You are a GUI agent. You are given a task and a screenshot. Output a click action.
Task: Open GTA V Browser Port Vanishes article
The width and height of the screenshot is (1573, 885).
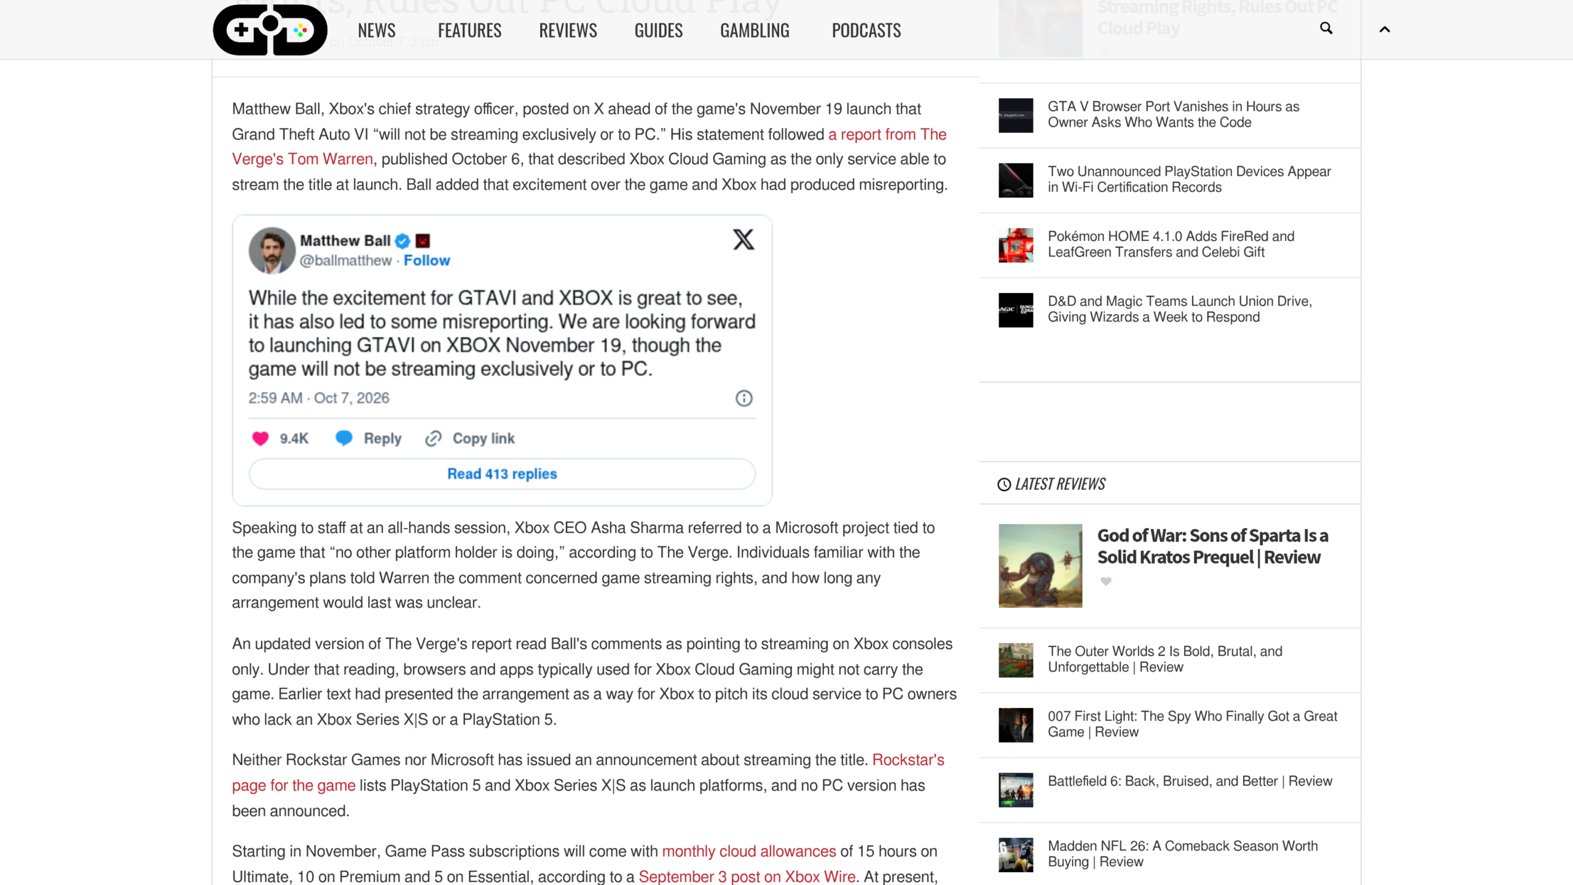point(1173,114)
